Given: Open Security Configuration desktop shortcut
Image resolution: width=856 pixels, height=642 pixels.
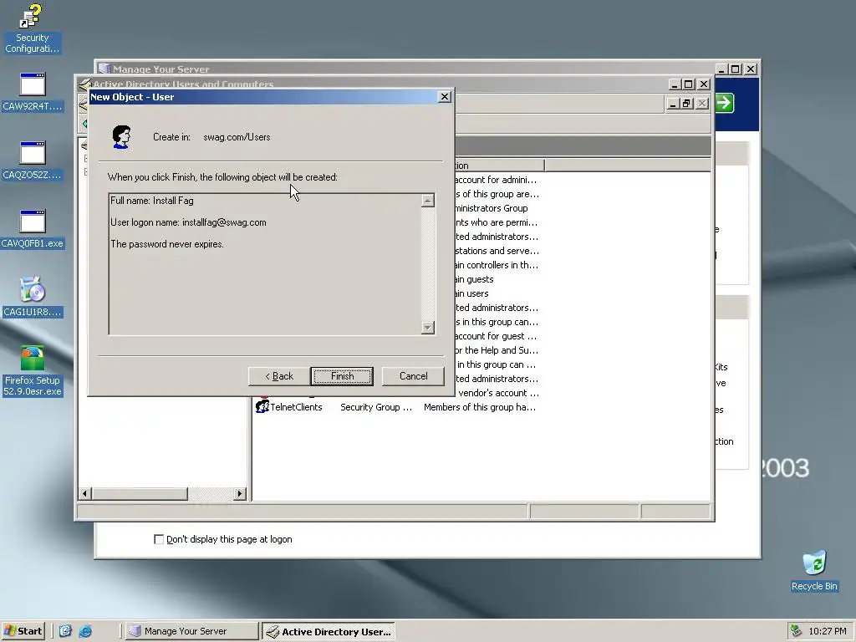Looking at the screenshot, I should (32, 29).
